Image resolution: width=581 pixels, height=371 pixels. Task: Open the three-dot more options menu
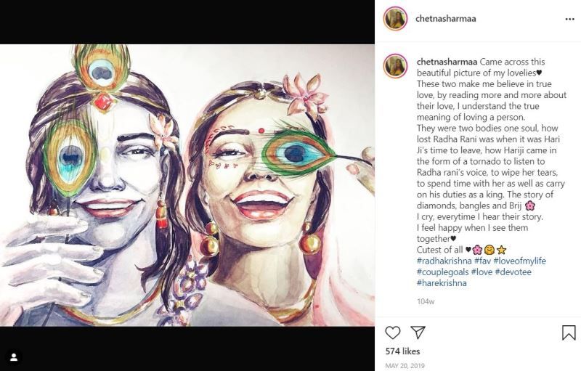pos(569,19)
